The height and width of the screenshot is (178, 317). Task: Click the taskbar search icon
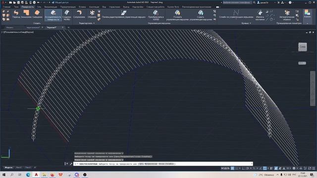pos(12,175)
